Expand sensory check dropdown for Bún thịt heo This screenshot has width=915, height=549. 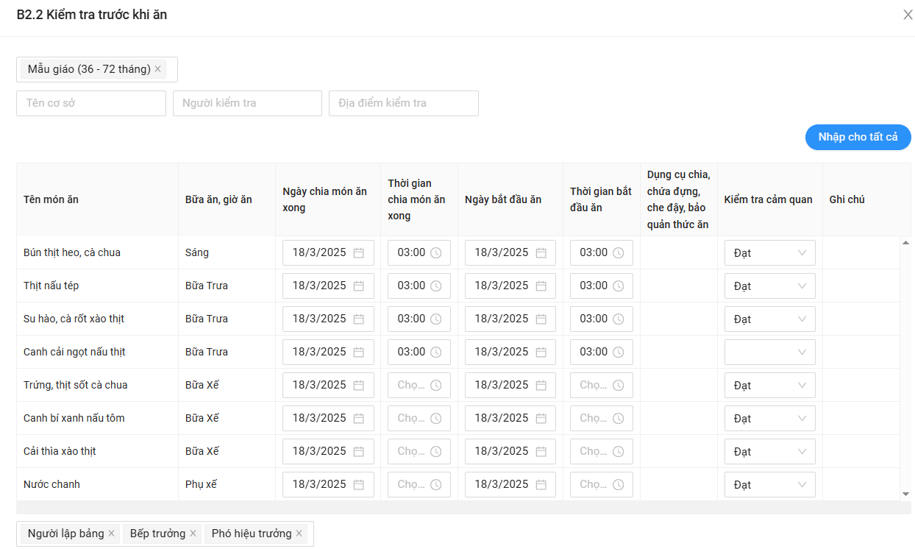[769, 252]
